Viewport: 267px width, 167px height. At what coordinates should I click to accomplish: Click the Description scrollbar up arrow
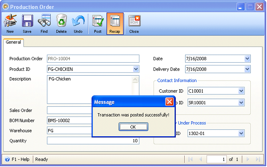pyautogui.click(x=135, y=79)
